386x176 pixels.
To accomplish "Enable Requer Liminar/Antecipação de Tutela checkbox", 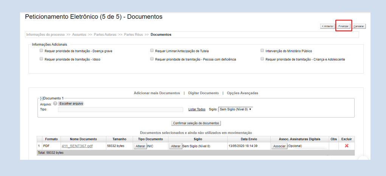I will pos(152,51).
